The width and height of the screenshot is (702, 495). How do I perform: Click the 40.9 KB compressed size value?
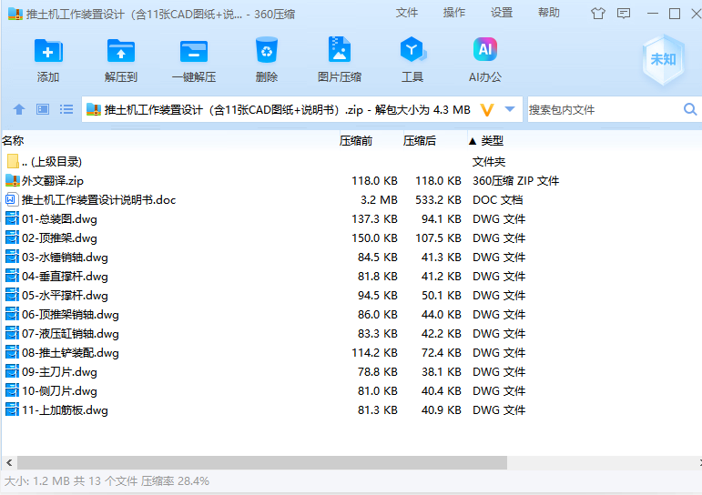pyautogui.click(x=441, y=410)
